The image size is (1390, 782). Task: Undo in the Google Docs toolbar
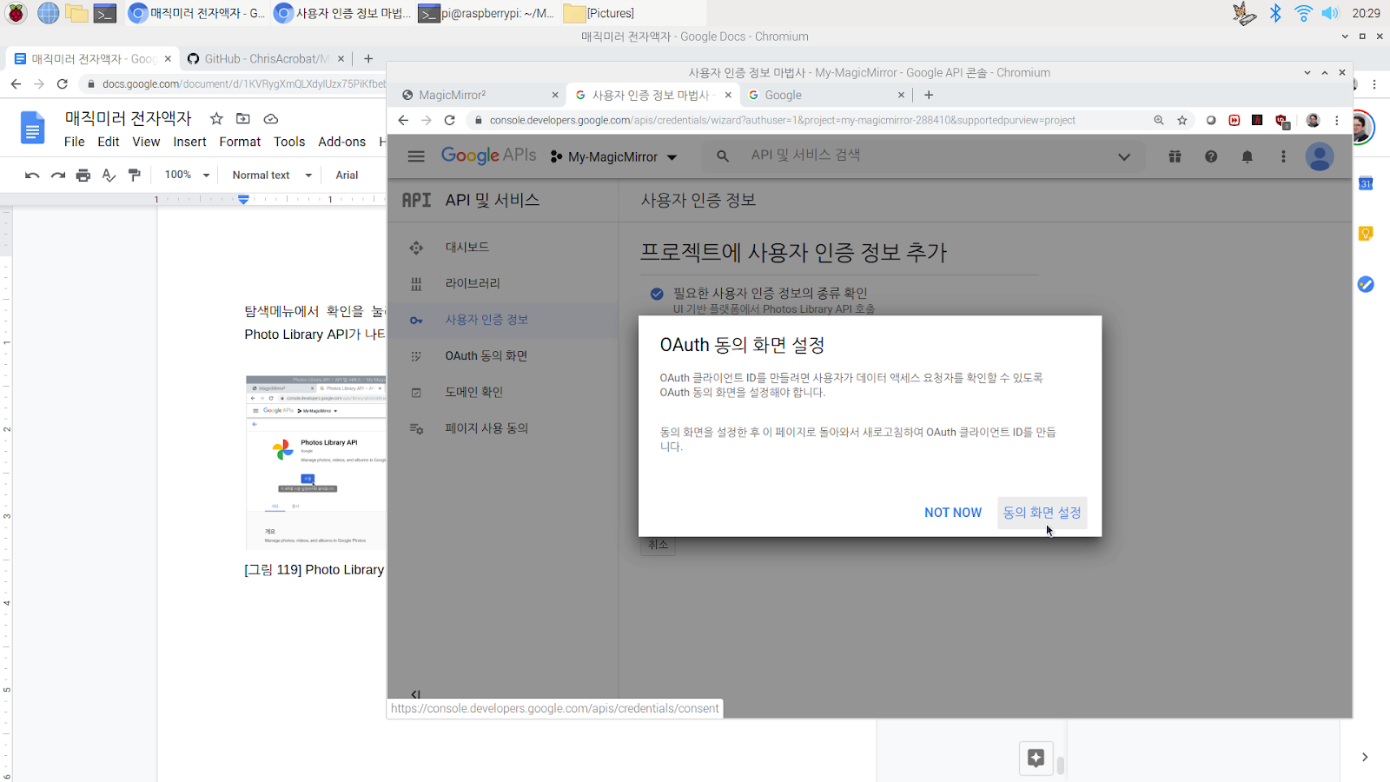(x=32, y=175)
